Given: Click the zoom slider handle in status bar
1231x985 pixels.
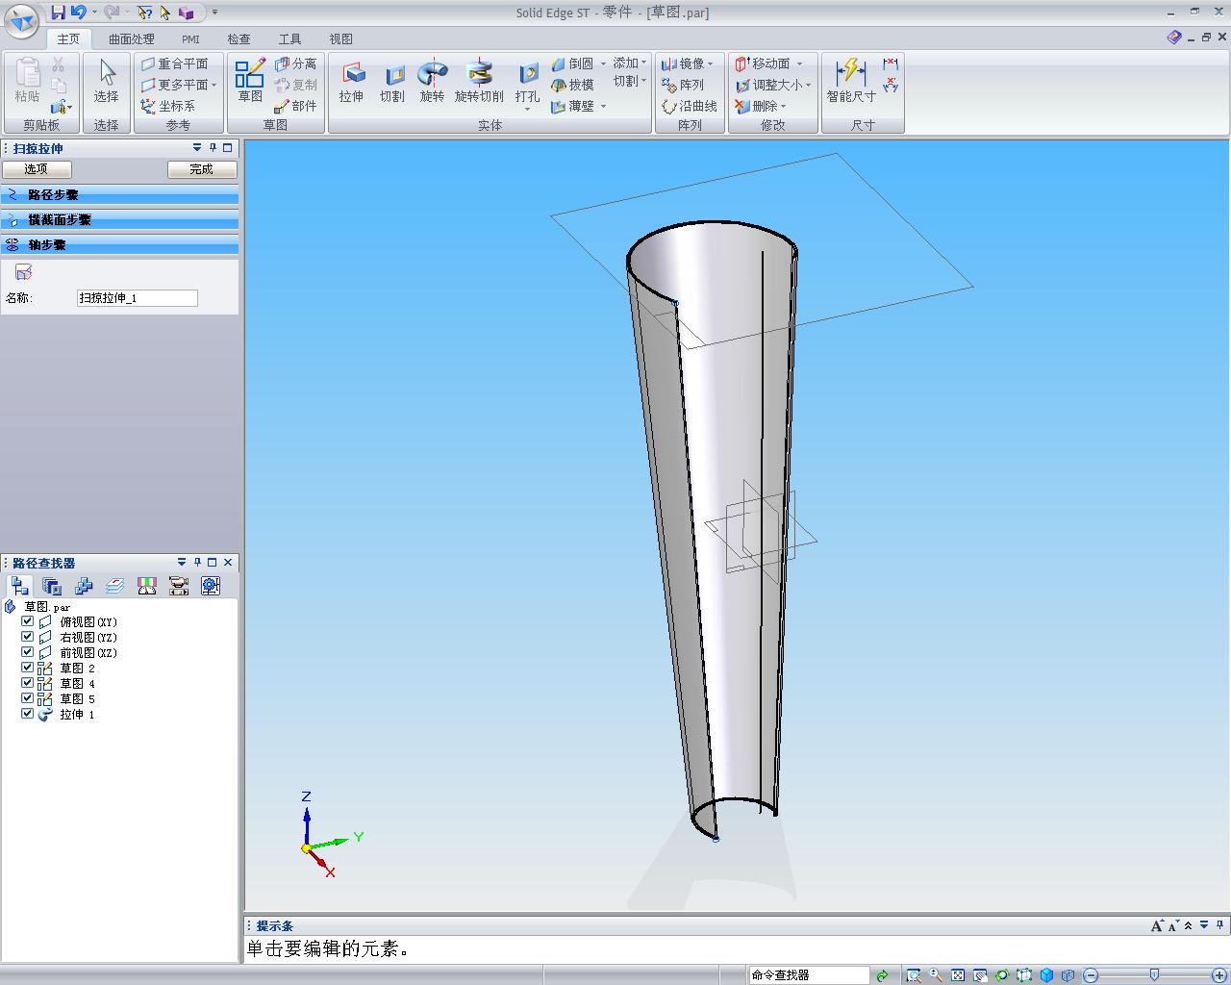Looking at the screenshot, I should (x=1154, y=975).
